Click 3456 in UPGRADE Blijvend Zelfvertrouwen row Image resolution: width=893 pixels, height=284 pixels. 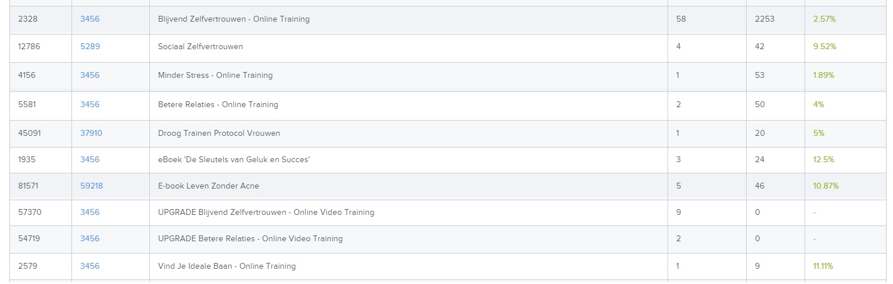tap(90, 212)
